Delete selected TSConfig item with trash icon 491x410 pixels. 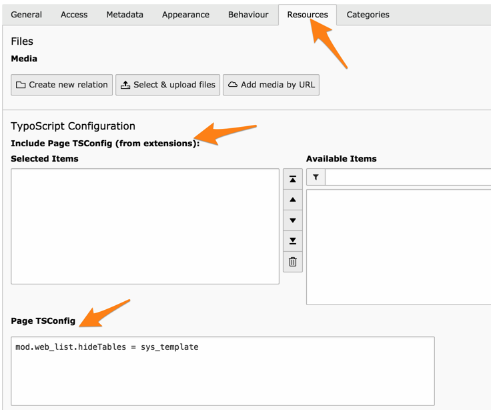(x=293, y=262)
